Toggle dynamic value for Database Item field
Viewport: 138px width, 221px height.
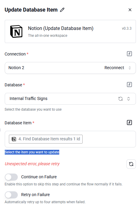pyautogui.click(x=129, y=123)
